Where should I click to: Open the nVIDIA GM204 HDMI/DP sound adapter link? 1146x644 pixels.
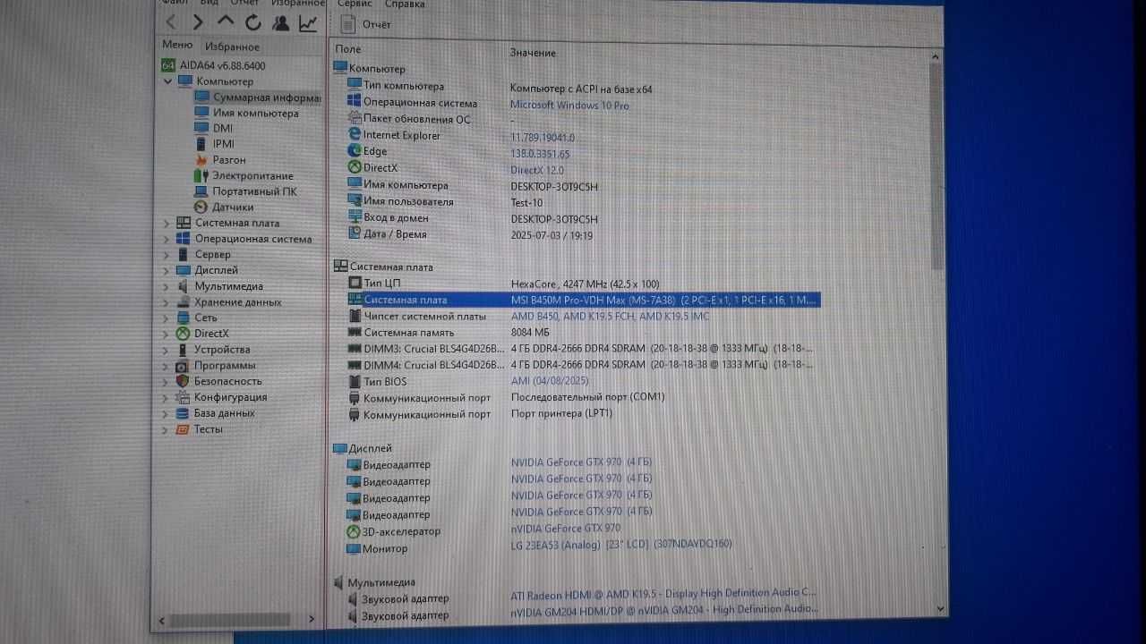point(663,609)
